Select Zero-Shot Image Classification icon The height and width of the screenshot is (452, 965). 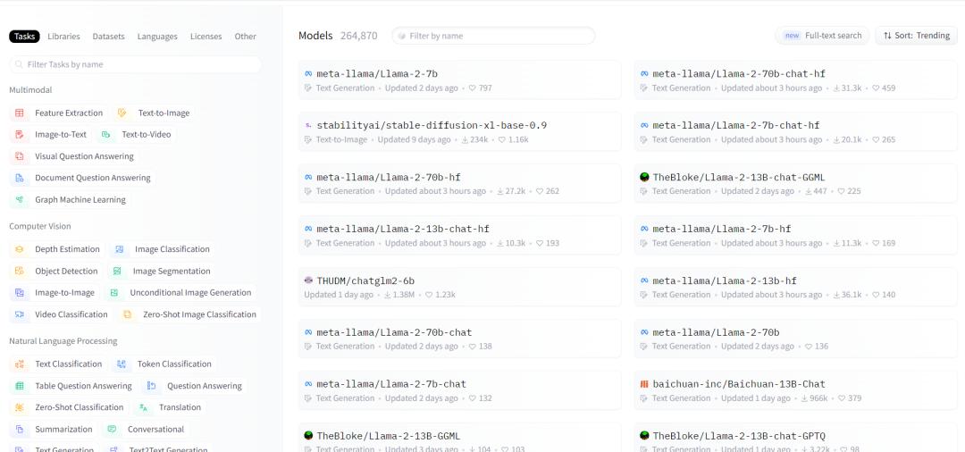pyautogui.click(x=128, y=314)
